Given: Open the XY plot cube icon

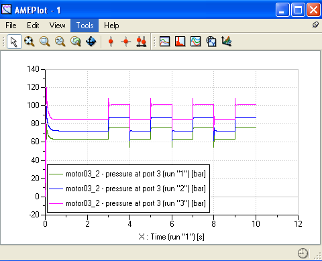Looking at the screenshot, I should tap(211, 42).
